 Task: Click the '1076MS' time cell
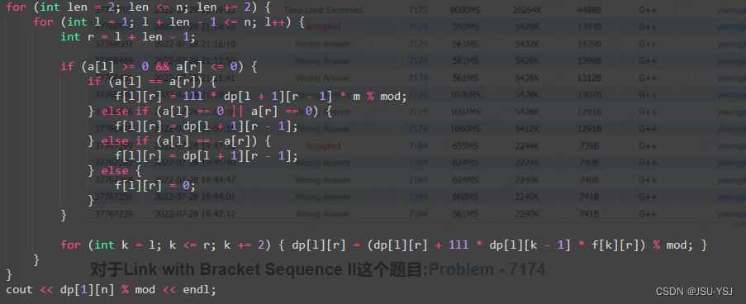[x=466, y=95]
